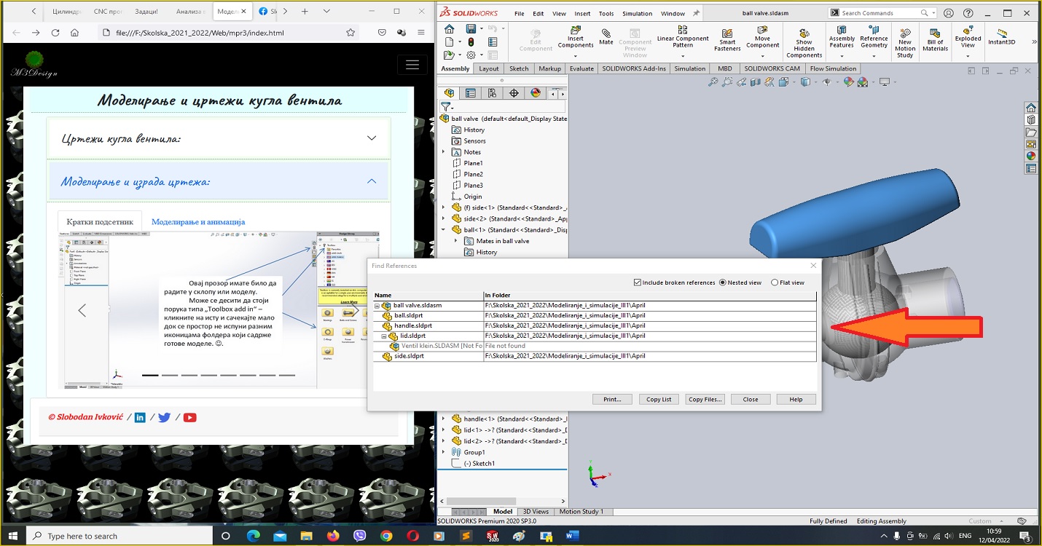
Task: Open Firefox from the Windows taskbar
Action: tap(333, 536)
